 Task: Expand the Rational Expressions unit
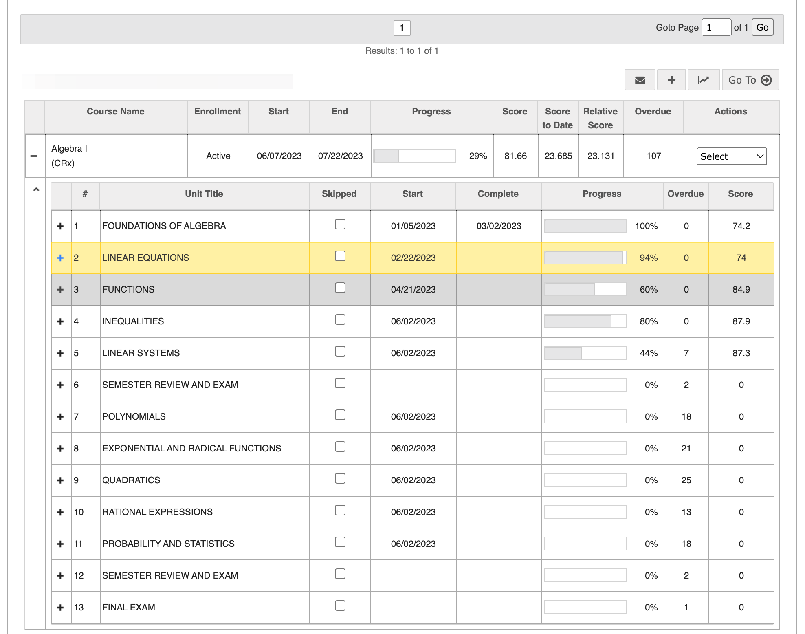(x=60, y=512)
